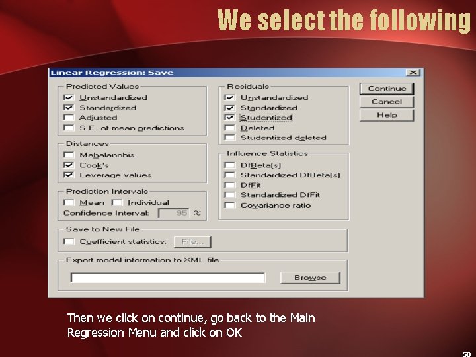Enable the Covariance ratio checkbox
Viewport: 476px width, 357px height.
pyautogui.click(x=230, y=205)
